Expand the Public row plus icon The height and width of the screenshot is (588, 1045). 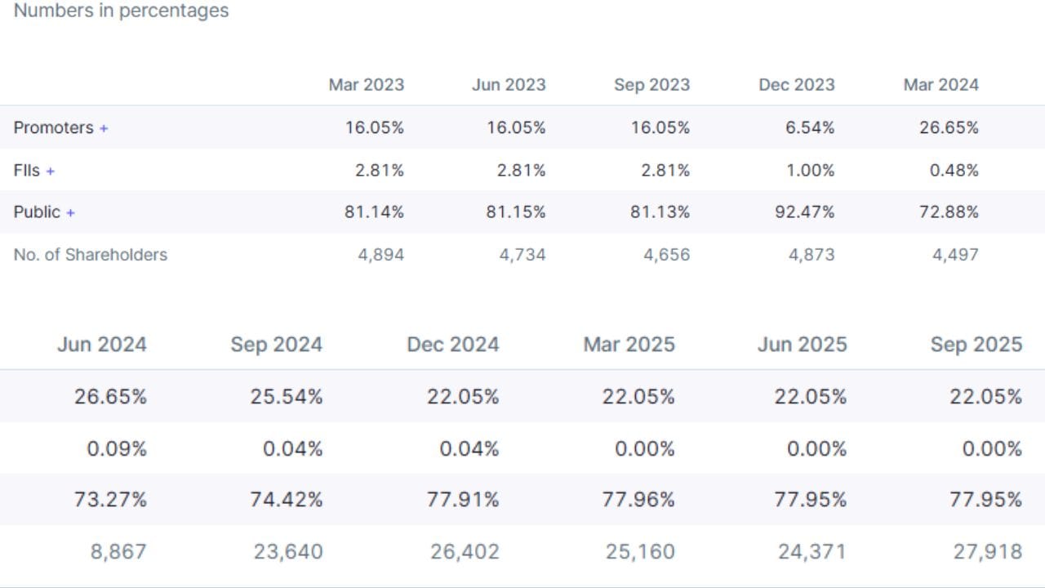click(70, 213)
